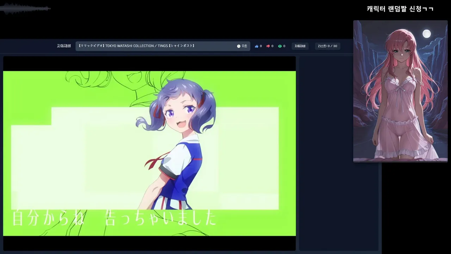Click the TOKYO WATASHI COLLECTION title field
Image resolution: width=451 pixels, height=254 pixels.
click(x=163, y=46)
